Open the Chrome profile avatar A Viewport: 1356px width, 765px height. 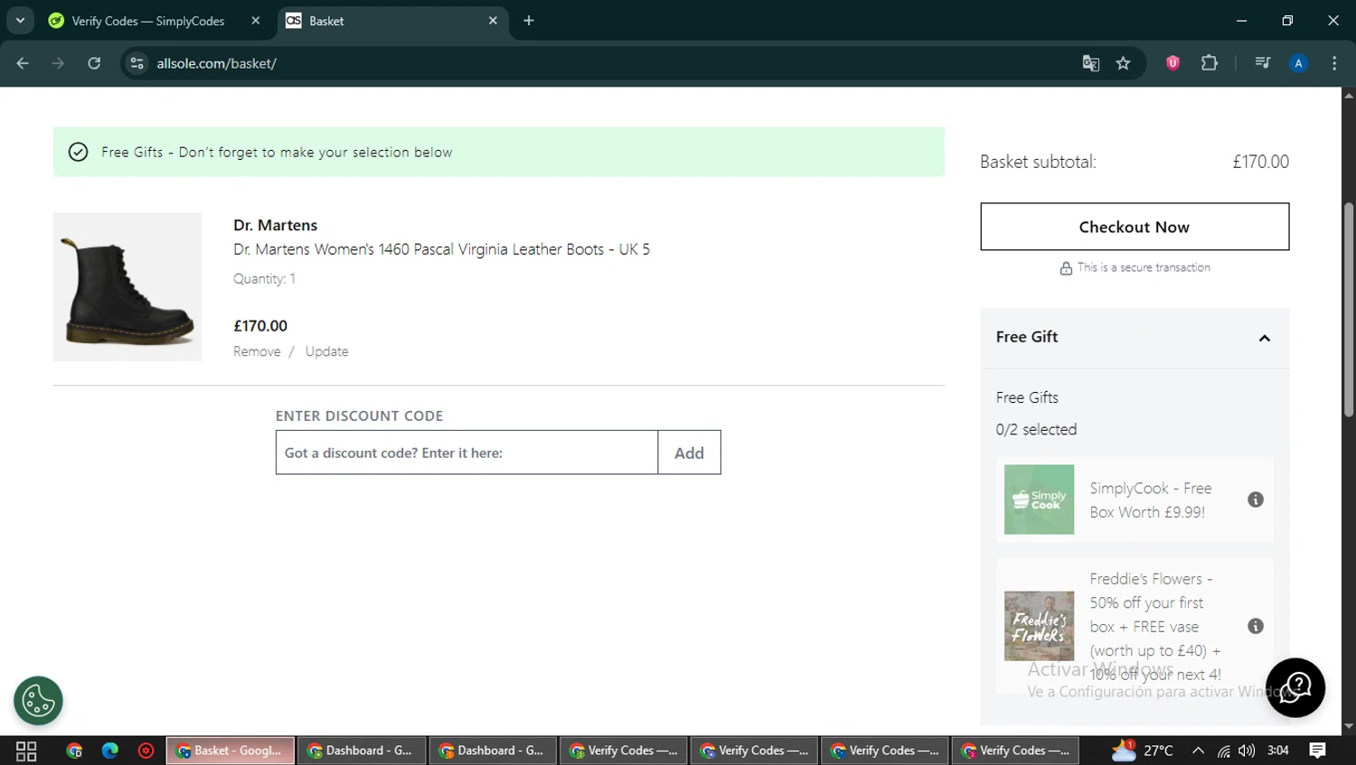(x=1298, y=63)
